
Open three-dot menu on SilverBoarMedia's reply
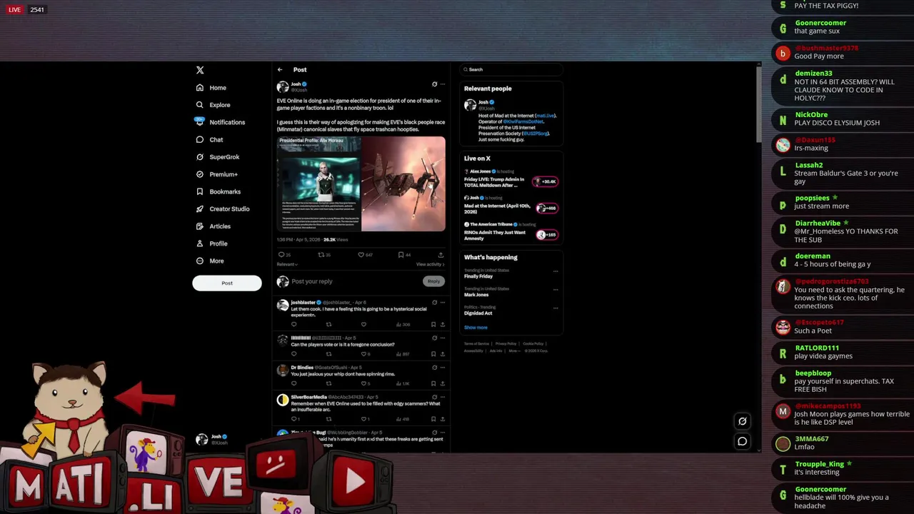443,397
